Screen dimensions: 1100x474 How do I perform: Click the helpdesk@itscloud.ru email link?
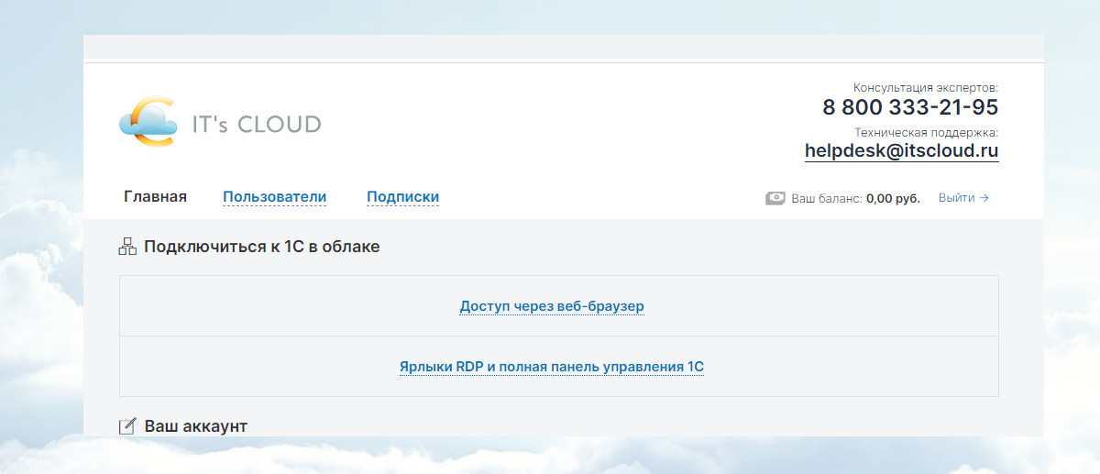pyautogui.click(x=901, y=150)
